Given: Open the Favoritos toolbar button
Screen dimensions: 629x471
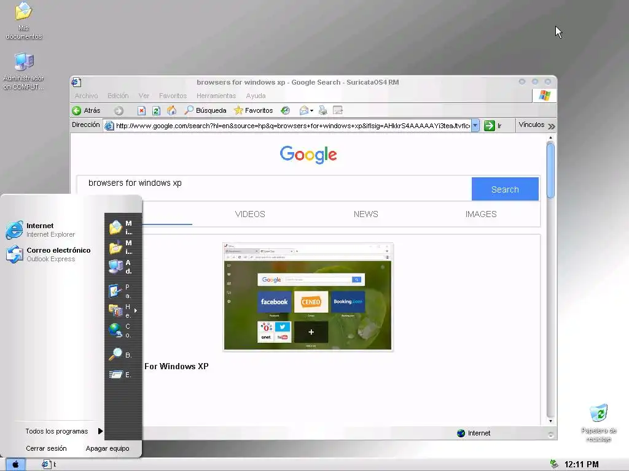Looking at the screenshot, I should point(254,110).
